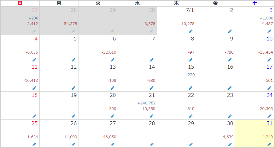
Task: Click the pencil icon on July 15
Action: coord(190,88)
